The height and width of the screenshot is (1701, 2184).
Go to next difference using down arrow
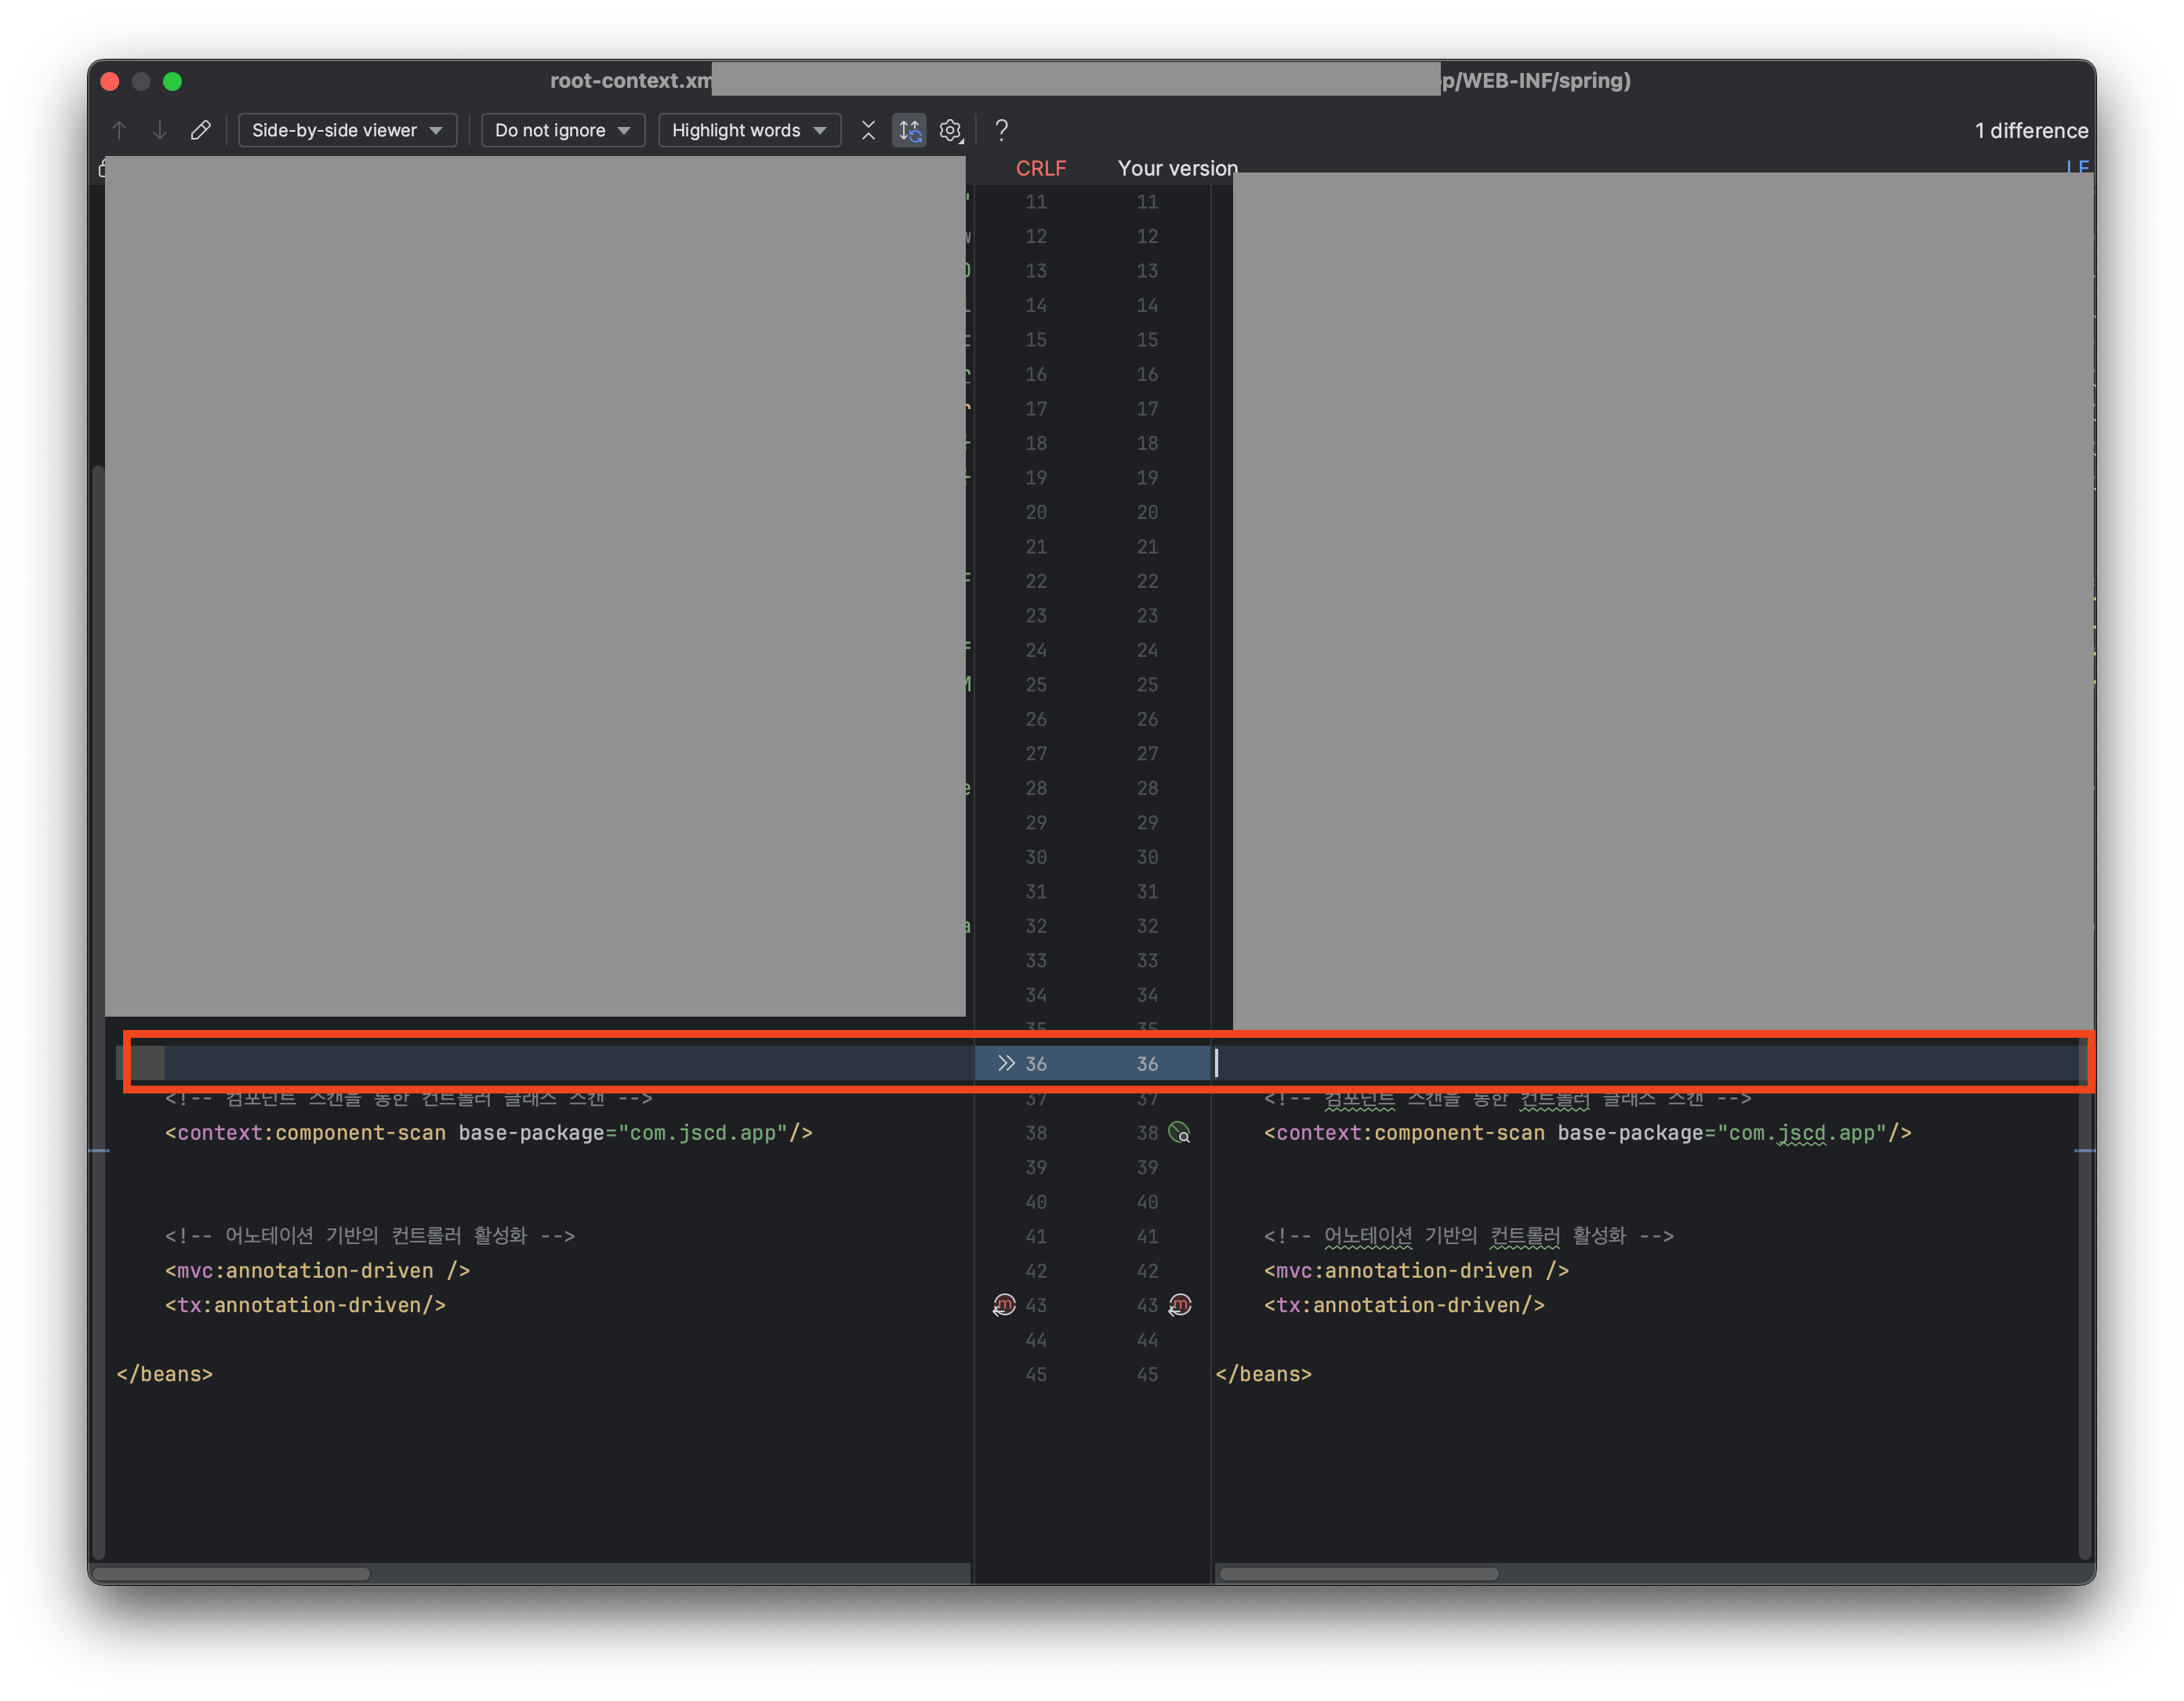click(160, 130)
